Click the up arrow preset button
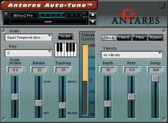This screenshot has height=123, width=168. pyautogui.click(x=93, y=15)
